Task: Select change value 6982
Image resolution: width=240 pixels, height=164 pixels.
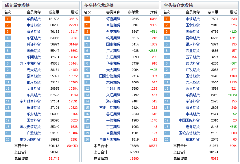Action: [154, 19]
